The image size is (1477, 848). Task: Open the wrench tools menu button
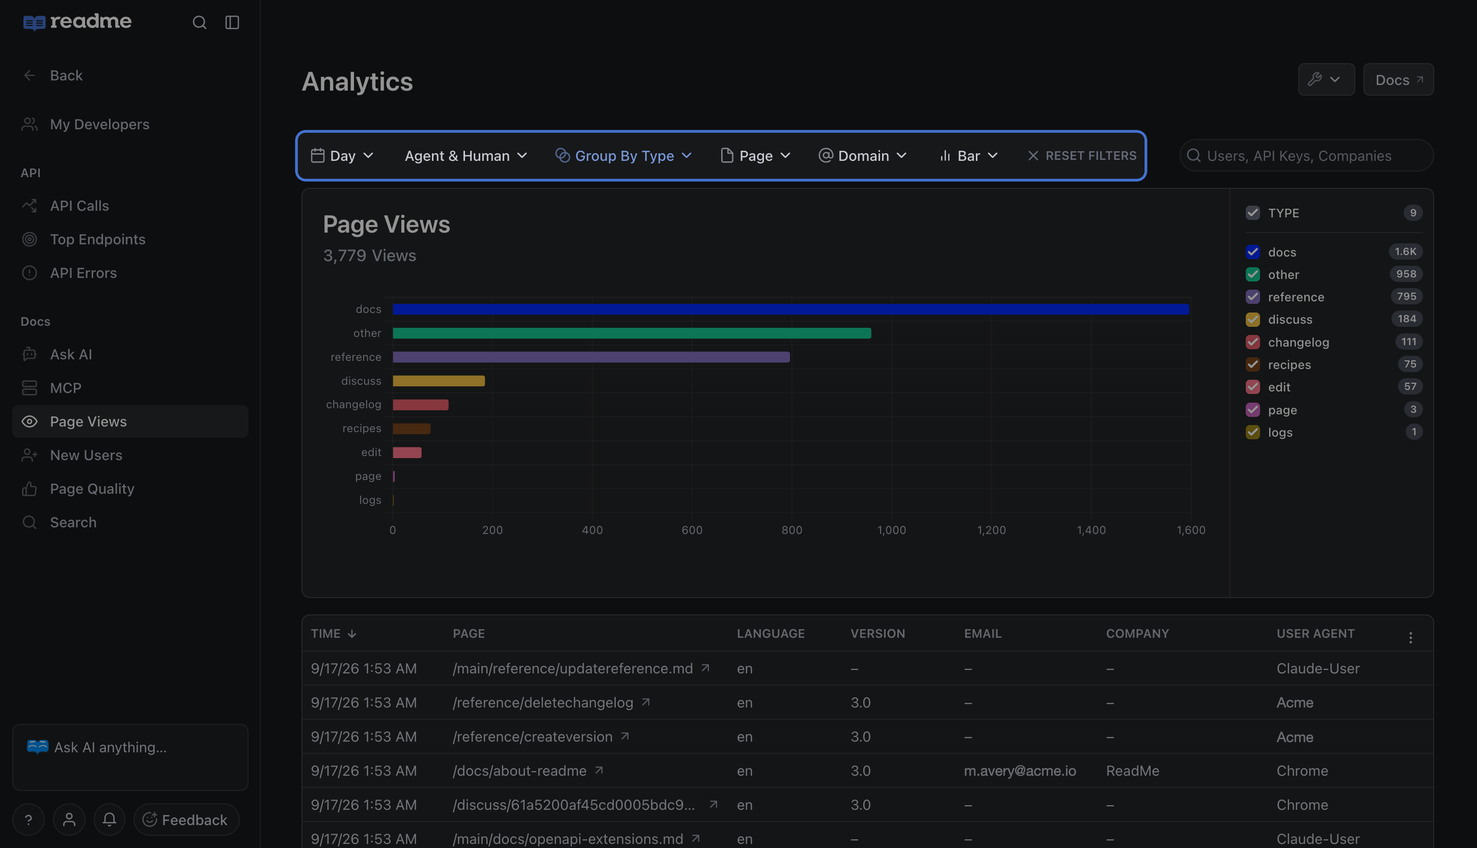pos(1326,79)
